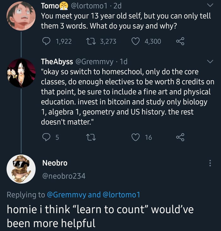Open the dropdown chevron on TheAbyss's tweet

209,61
